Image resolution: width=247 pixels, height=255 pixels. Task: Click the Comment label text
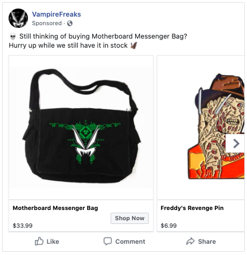click(x=130, y=242)
